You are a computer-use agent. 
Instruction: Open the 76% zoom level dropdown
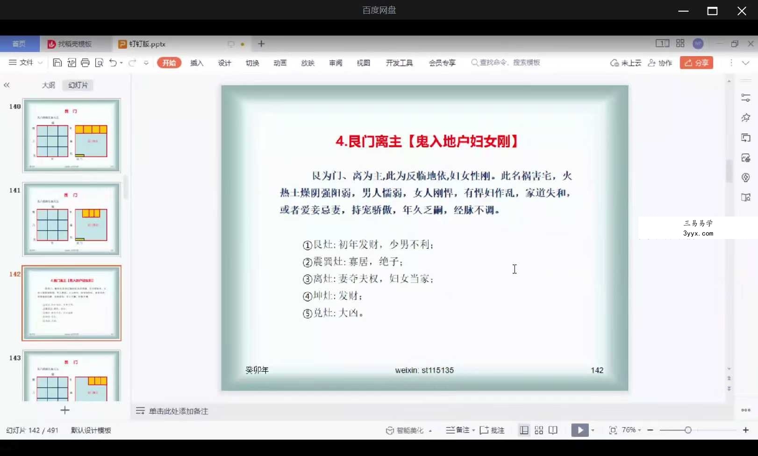pyautogui.click(x=631, y=430)
